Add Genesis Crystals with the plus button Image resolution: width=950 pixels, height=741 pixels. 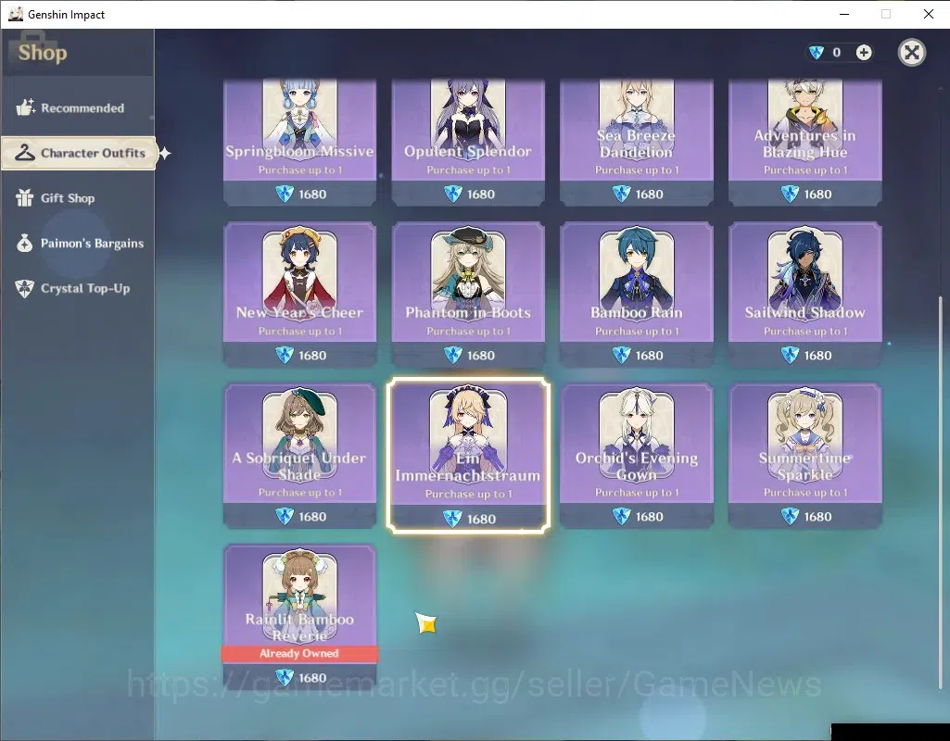tap(864, 53)
